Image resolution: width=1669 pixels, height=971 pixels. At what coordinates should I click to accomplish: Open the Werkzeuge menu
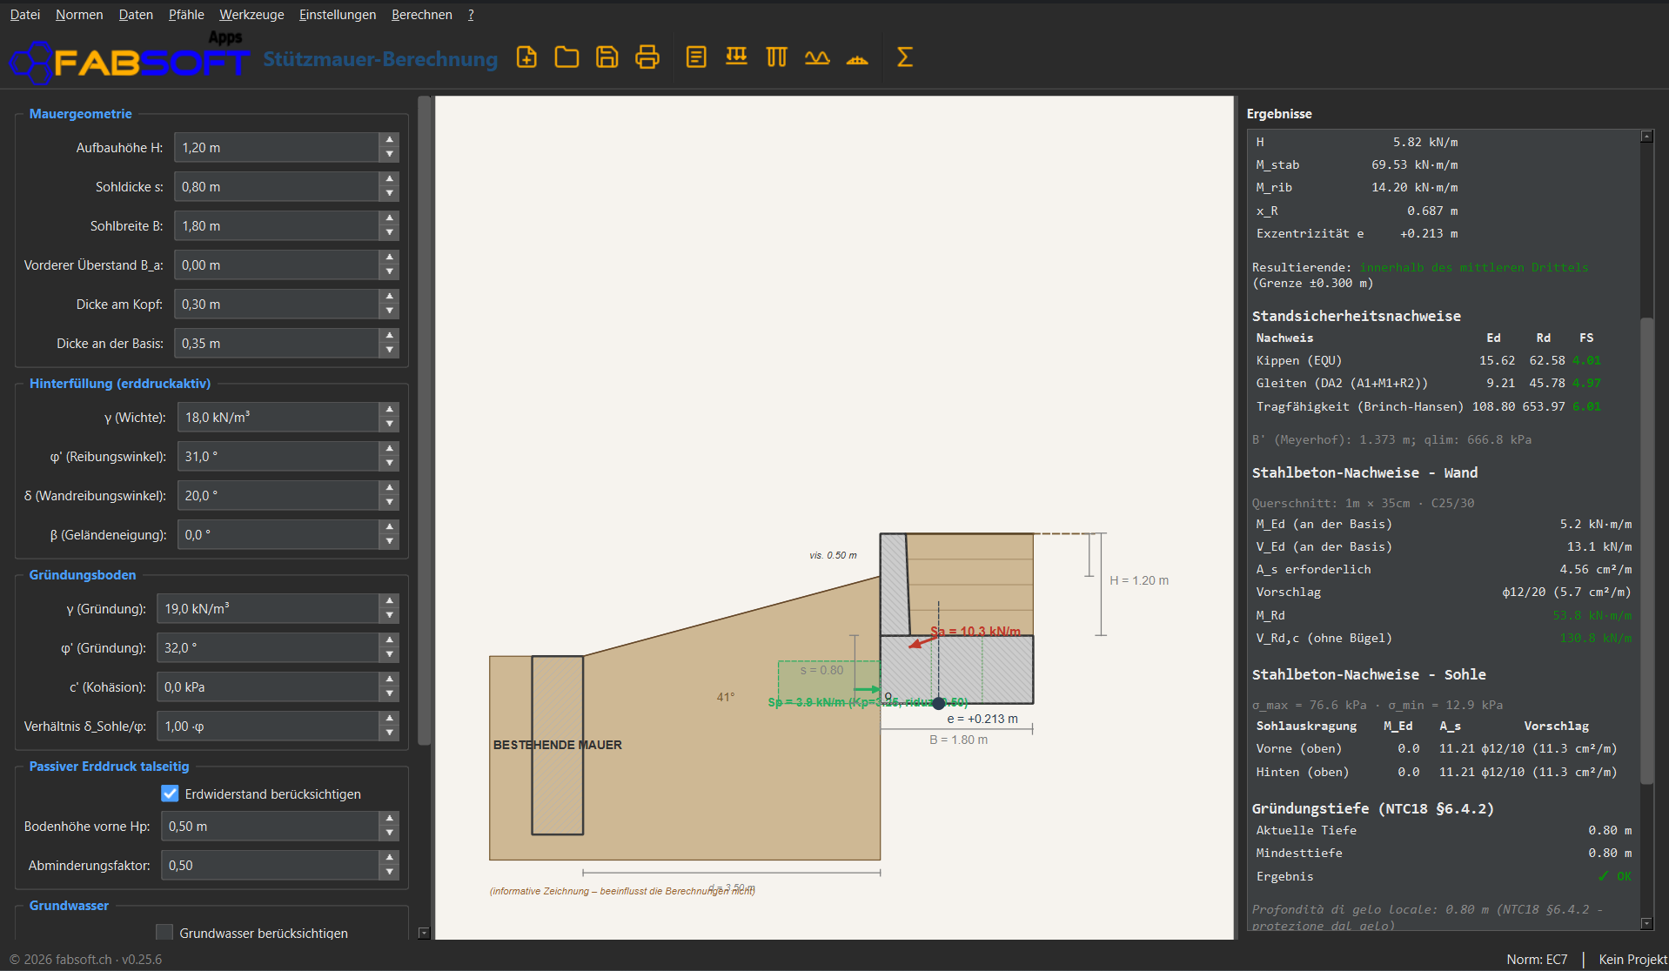[251, 15]
